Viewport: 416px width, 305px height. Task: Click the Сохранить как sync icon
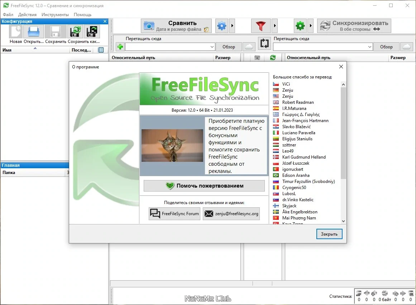pos(75,32)
